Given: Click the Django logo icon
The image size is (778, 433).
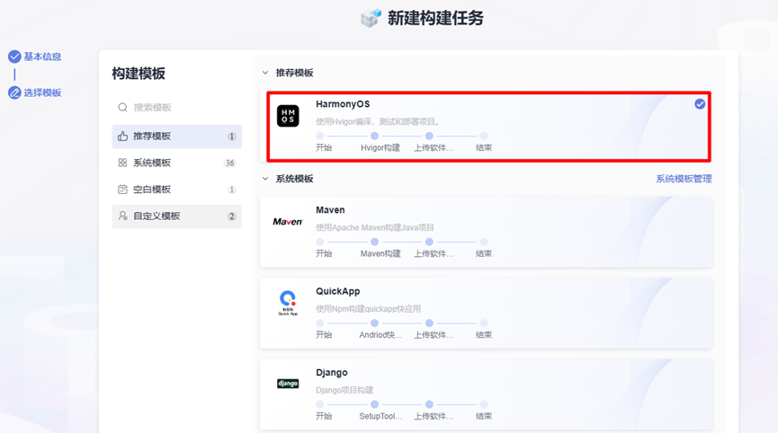Looking at the screenshot, I should click(288, 384).
